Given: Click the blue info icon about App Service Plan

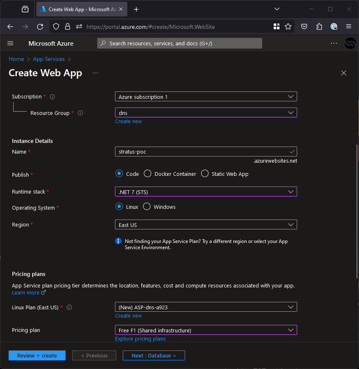Looking at the screenshot, I should 118,241.
